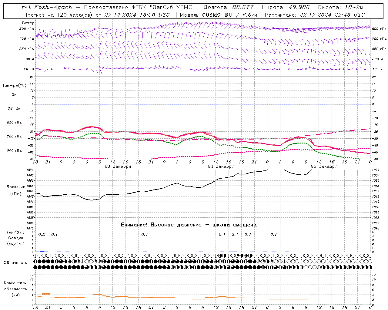Viewport: 388px width, 310px height.
Task: Click the (км) unit label of convective cloudiness
Action: (15, 295)
